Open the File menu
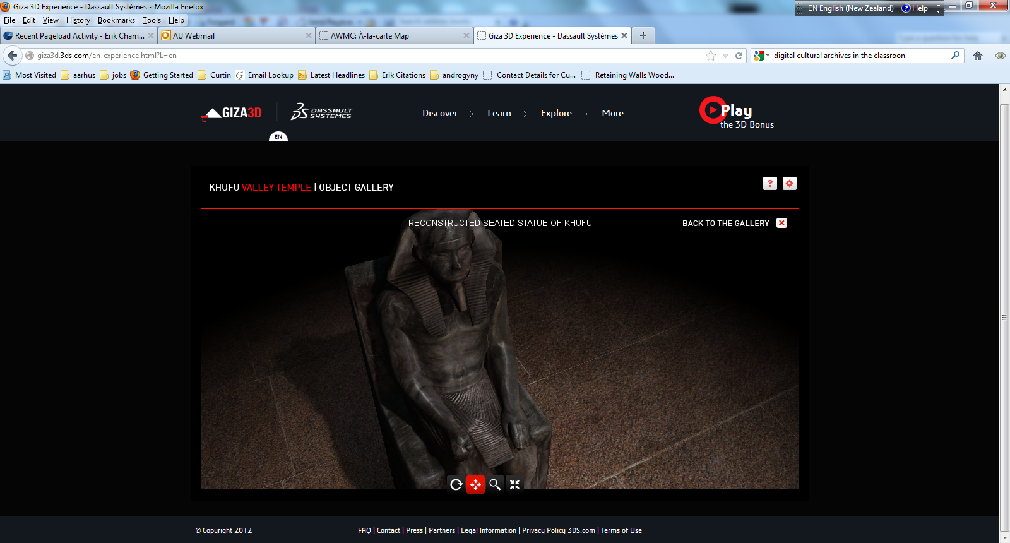 (x=9, y=20)
